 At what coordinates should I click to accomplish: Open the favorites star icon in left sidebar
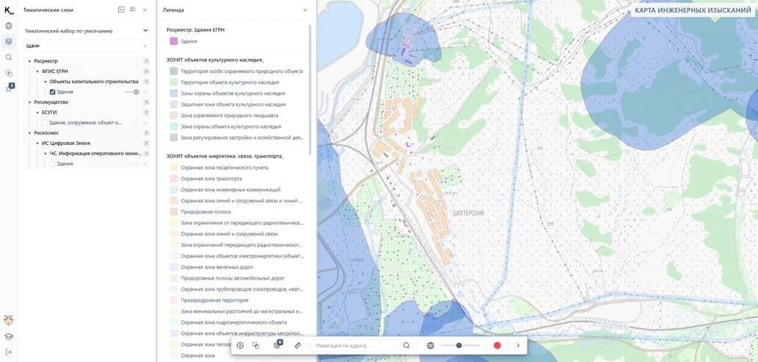[x=9, y=89]
